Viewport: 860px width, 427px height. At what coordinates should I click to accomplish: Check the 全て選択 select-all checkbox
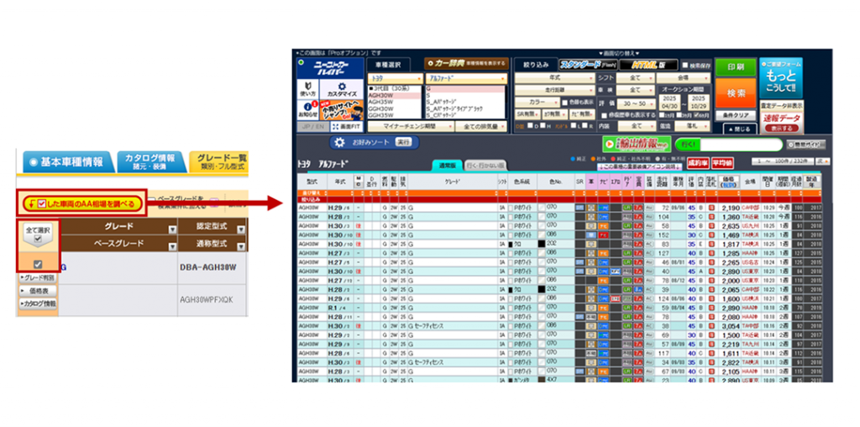pos(38,239)
